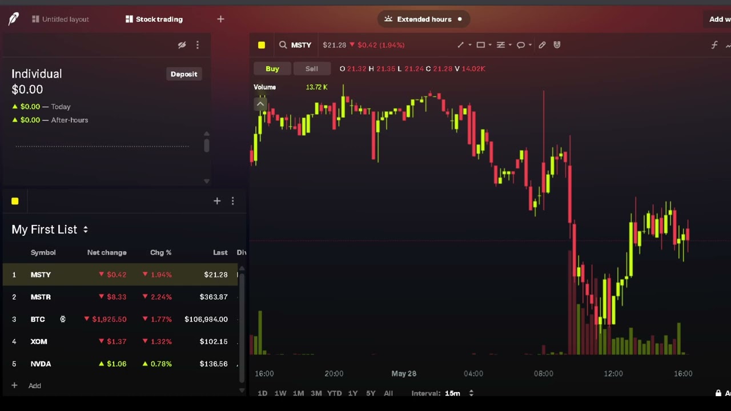Click the Robinhood feather logo
Image resolution: width=731 pixels, height=411 pixels.
(x=14, y=19)
